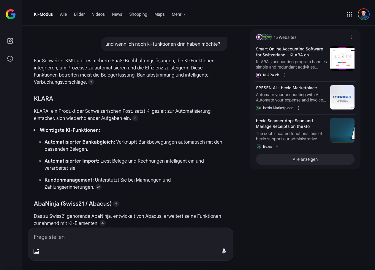Click source link icon after KI-Elementen
The height and width of the screenshot is (270, 375).
tap(103, 223)
